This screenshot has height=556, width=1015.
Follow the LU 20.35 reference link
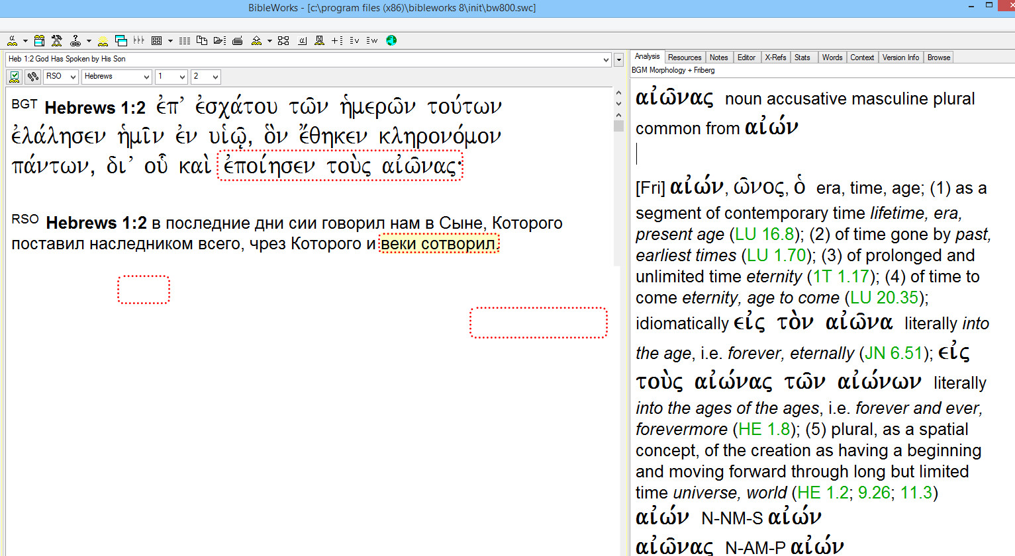pyautogui.click(x=885, y=298)
